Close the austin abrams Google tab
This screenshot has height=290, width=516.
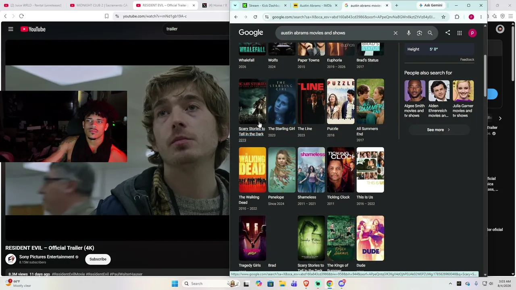[387, 5]
